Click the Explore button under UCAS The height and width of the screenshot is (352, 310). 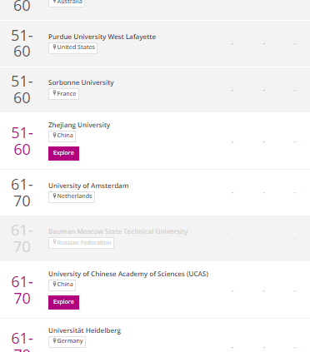pyautogui.click(x=63, y=302)
